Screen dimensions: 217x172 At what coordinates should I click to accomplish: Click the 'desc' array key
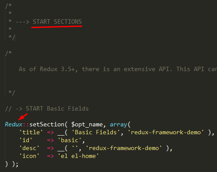29,148
